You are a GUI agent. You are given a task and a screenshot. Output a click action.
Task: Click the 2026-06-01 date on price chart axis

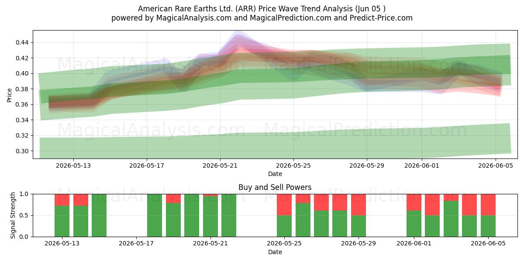coord(422,165)
